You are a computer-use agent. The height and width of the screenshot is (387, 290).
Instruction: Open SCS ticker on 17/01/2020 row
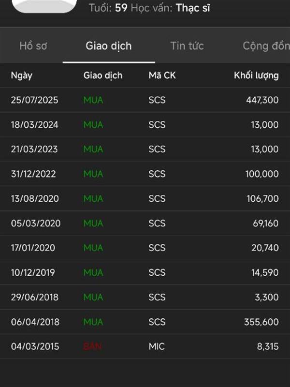click(x=157, y=248)
